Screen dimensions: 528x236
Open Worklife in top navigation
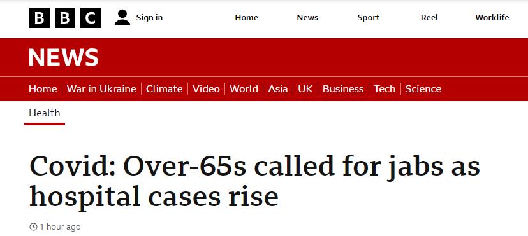pyautogui.click(x=492, y=17)
